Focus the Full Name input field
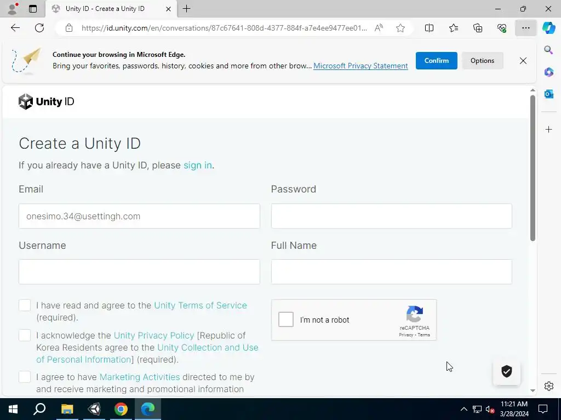Screen dimensions: 561x420 coord(391,272)
